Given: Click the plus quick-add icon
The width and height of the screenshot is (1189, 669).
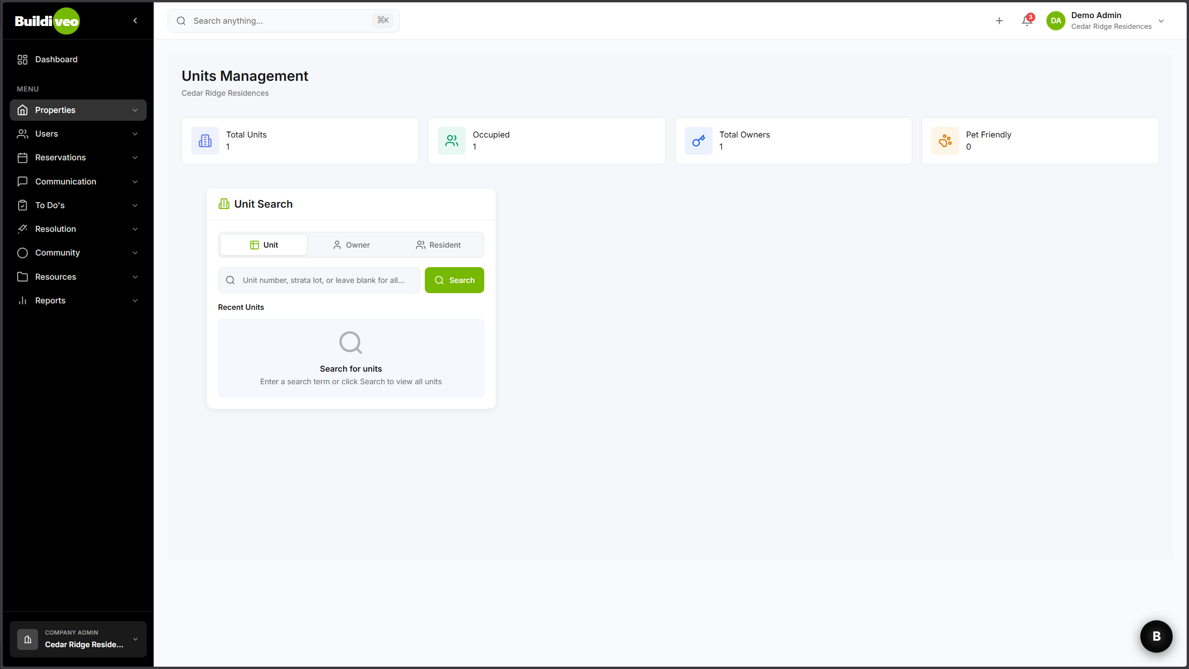Looking at the screenshot, I should click(999, 21).
